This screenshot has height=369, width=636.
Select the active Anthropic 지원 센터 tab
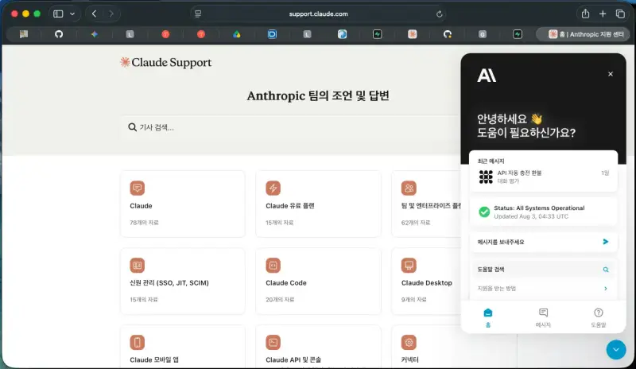click(583, 34)
